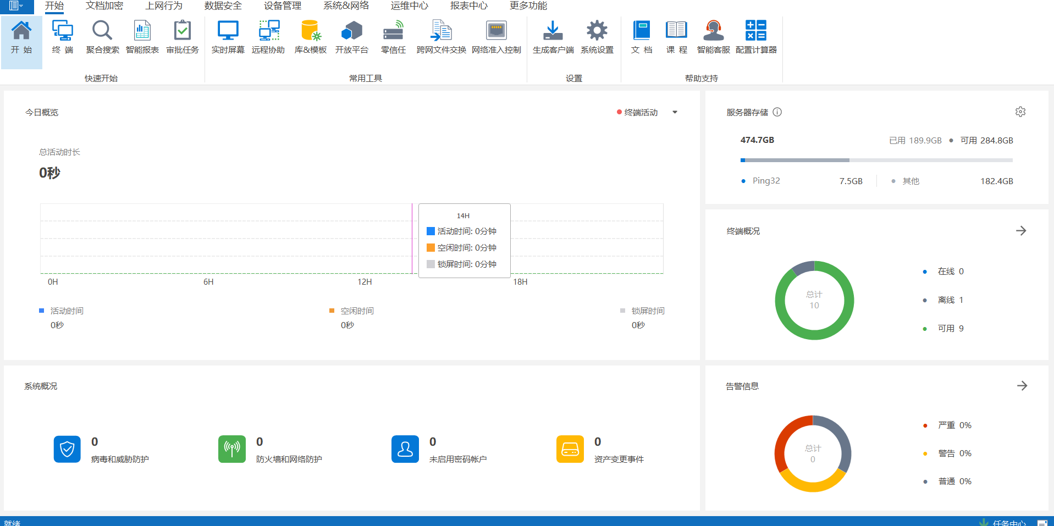The width and height of the screenshot is (1054, 526).
Task: Open the 任务中心 task center link
Action: [1009, 523]
